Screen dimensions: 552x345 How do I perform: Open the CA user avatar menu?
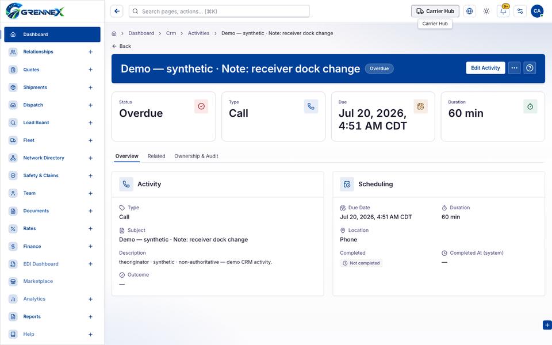point(537,11)
